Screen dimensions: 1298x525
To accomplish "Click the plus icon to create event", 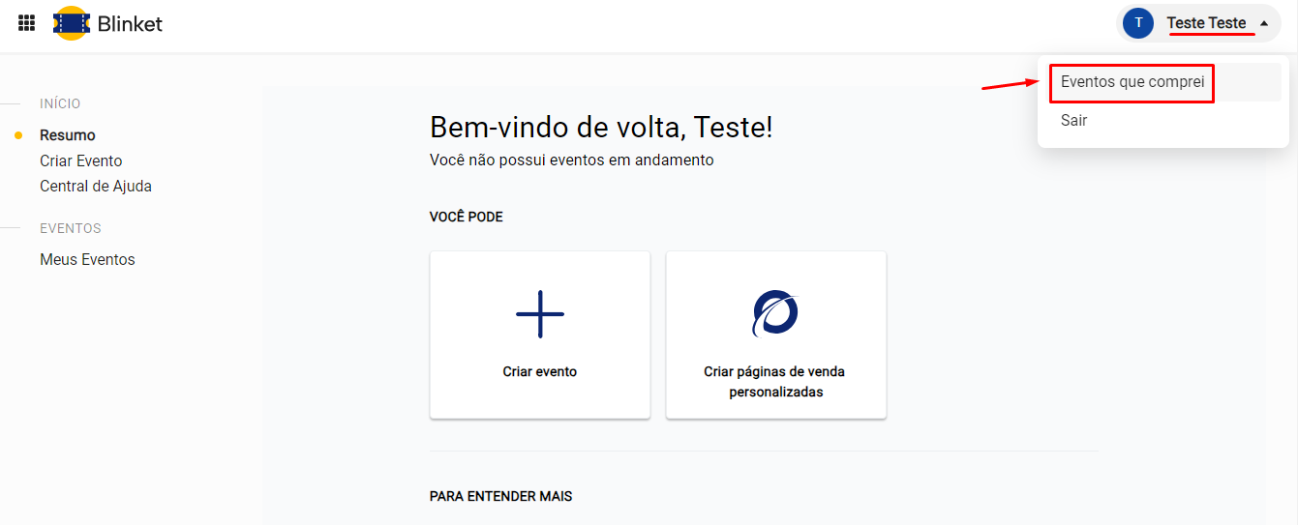I will [x=540, y=314].
